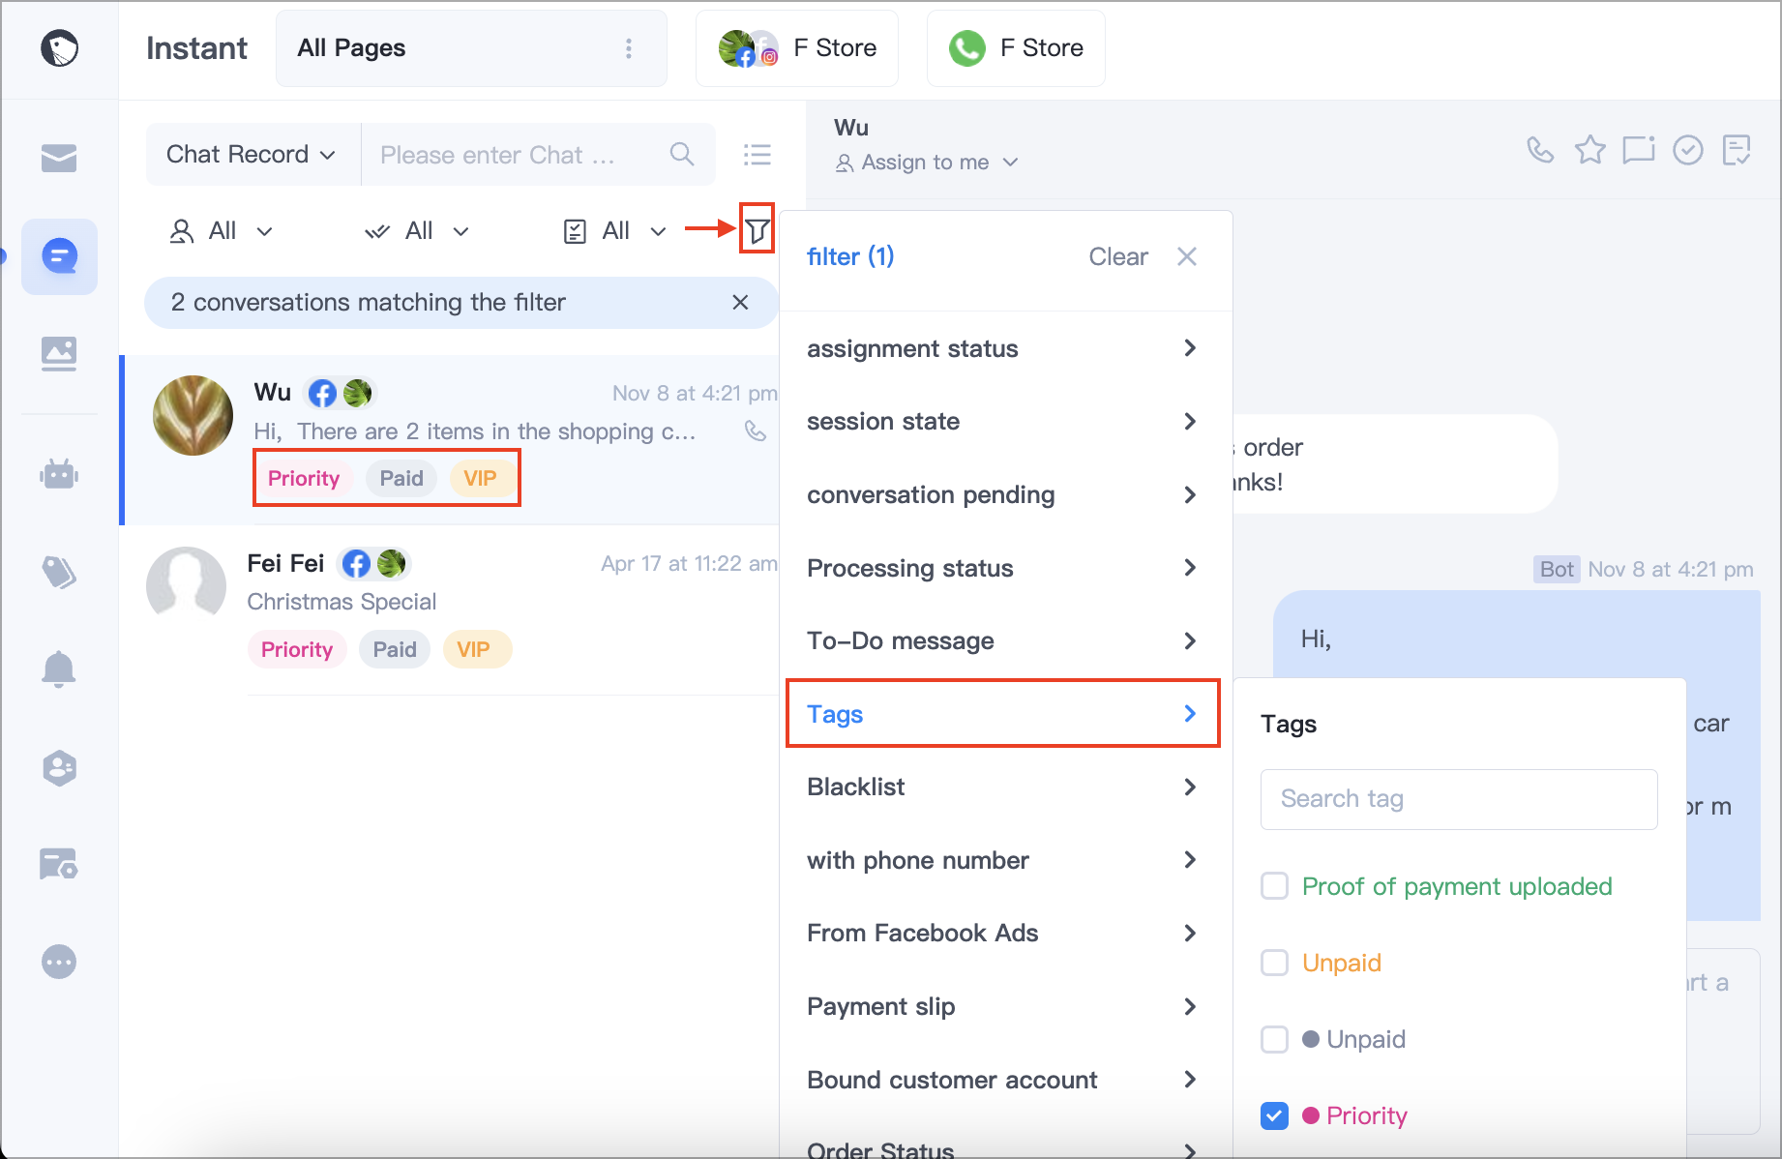Open To-Do message filter option
This screenshot has height=1159, width=1782.
click(x=1002, y=640)
